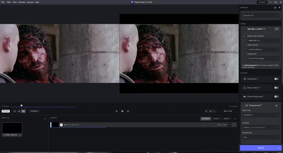Step forward one frame
Screen dimensions: 283x153
(128, 111)
